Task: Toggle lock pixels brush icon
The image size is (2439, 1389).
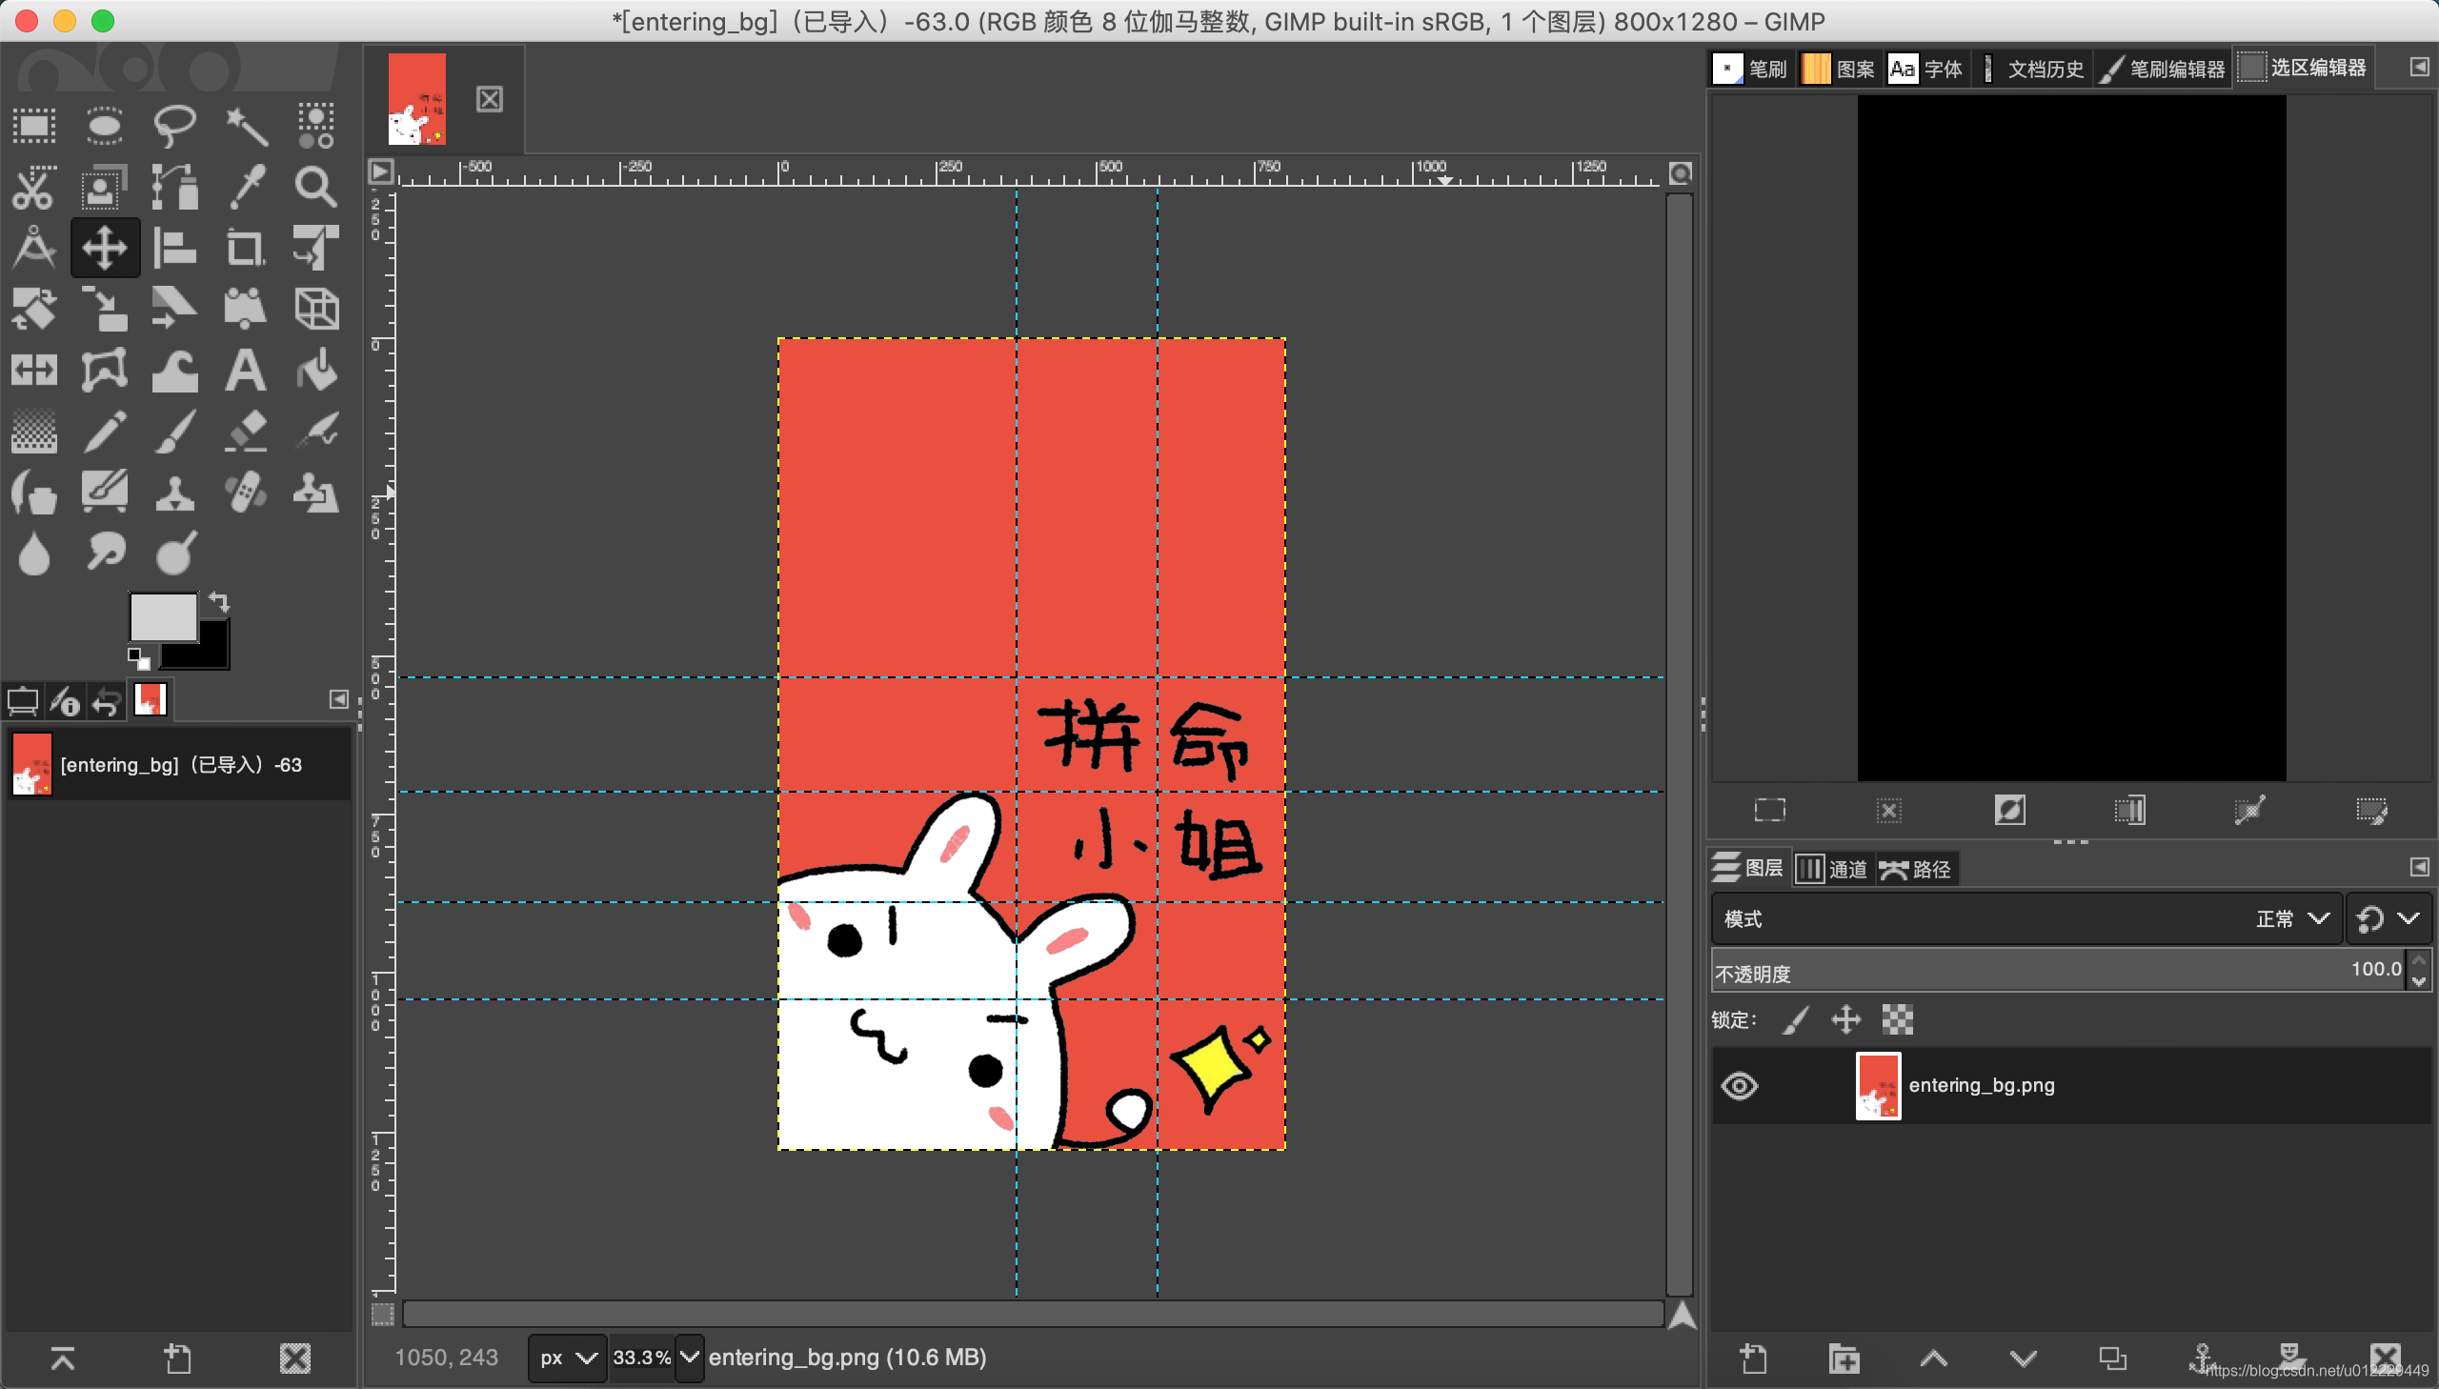Action: [x=1795, y=1019]
